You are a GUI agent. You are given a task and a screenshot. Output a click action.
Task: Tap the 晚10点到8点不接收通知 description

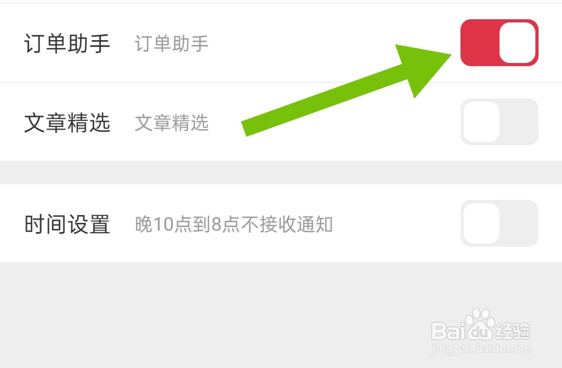click(234, 224)
